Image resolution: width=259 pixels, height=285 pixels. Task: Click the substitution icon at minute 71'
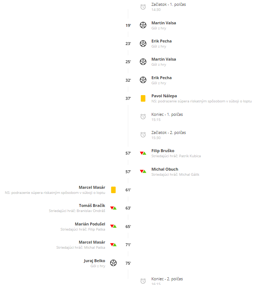tap(113, 245)
